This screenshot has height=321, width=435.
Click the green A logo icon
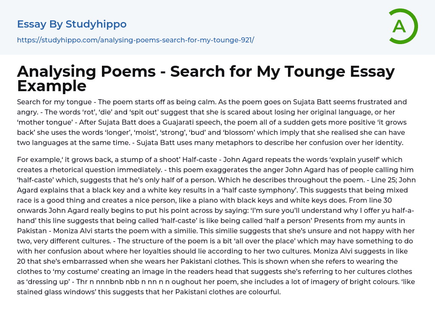point(403,26)
